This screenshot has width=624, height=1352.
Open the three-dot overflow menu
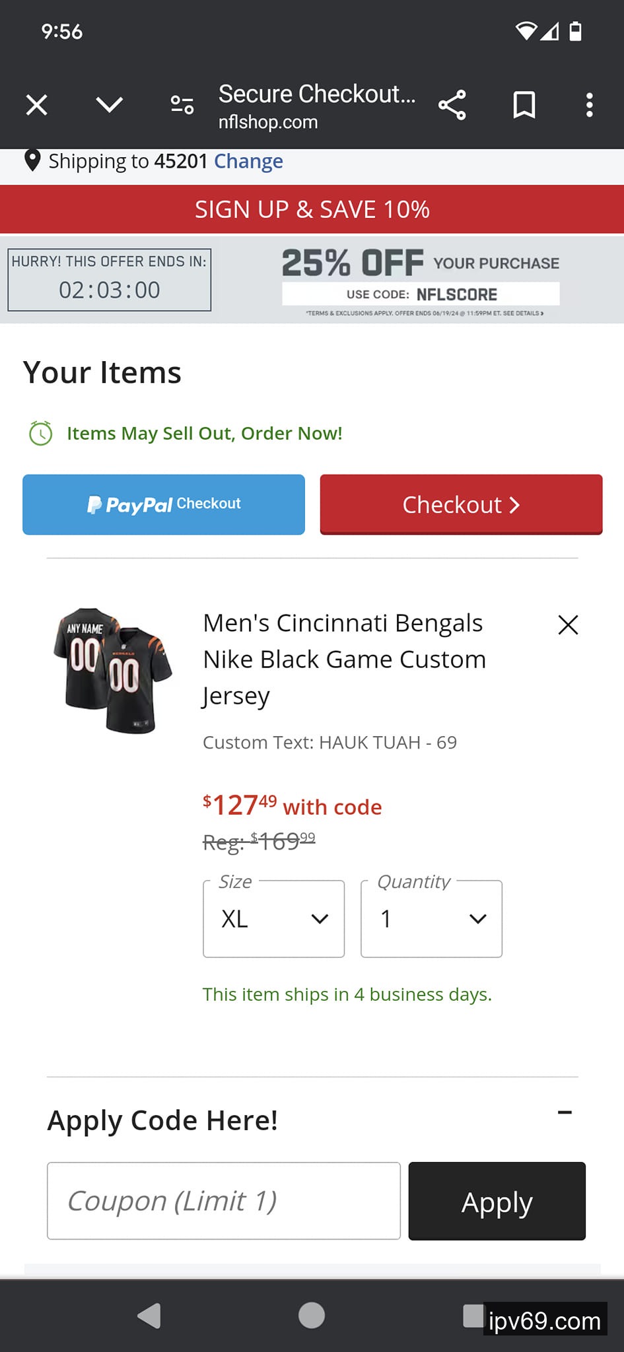tap(589, 105)
